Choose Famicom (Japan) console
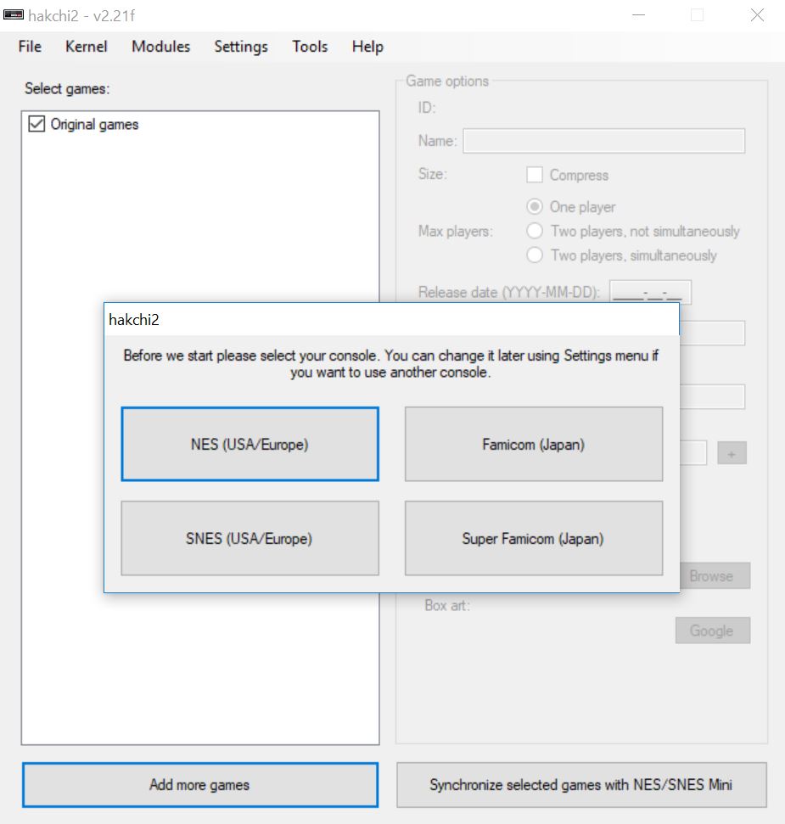The width and height of the screenshot is (785, 824). 534,444
